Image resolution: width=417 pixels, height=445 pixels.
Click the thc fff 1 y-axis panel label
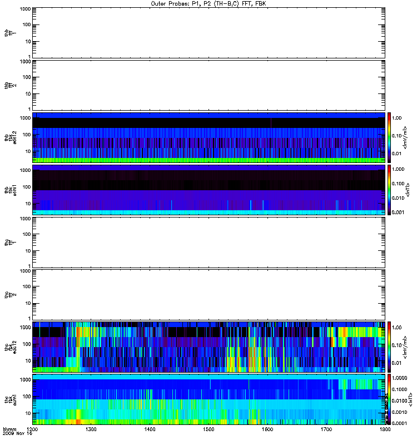click(x=10, y=243)
